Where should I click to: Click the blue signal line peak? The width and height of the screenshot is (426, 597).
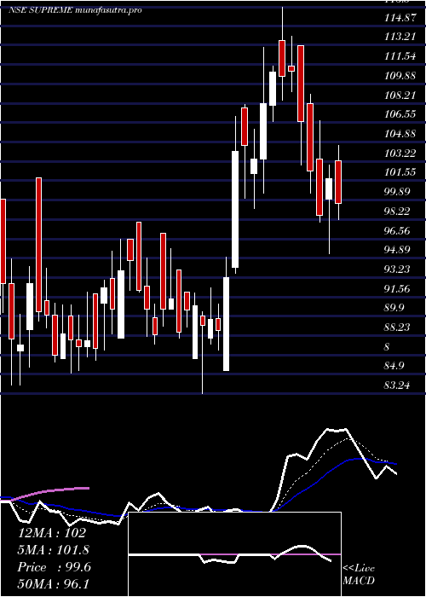358,459
